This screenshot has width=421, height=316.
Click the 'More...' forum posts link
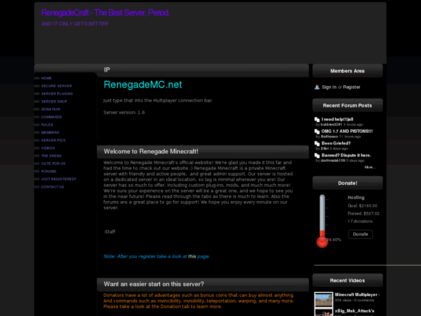pyautogui.click(x=370, y=168)
